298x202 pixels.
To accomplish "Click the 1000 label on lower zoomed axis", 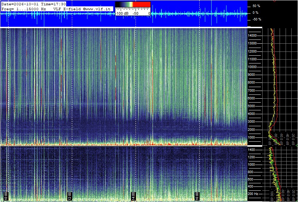I will click(251, 165).
